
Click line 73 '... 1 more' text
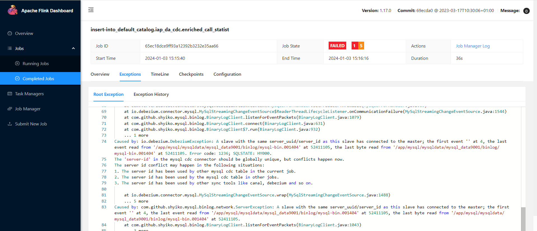pos(136,135)
